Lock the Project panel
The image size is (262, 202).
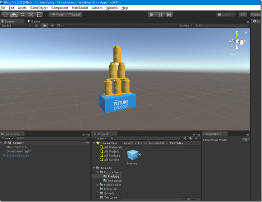click(x=194, y=134)
